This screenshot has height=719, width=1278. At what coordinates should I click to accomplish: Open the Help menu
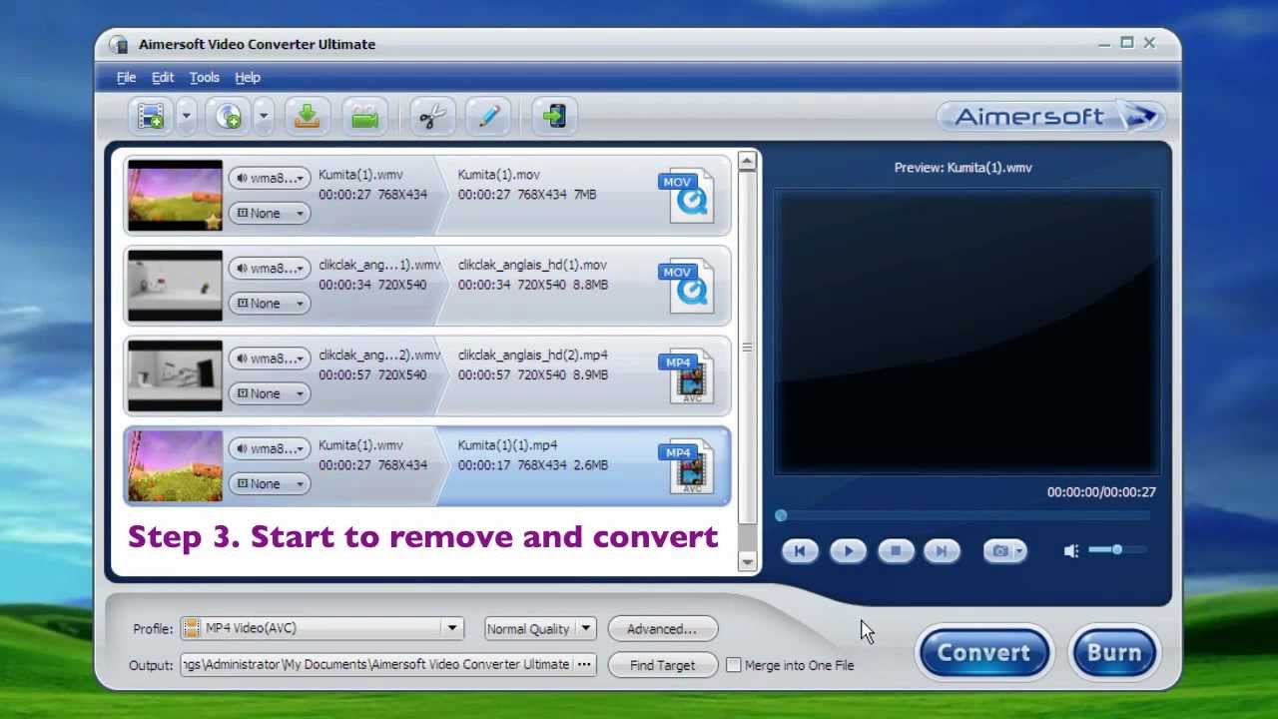click(248, 77)
